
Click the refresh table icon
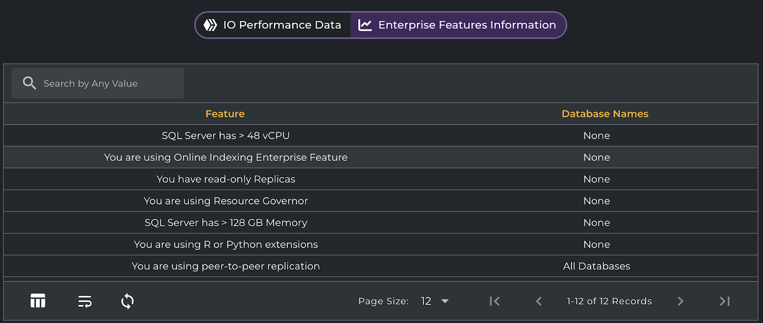127,301
